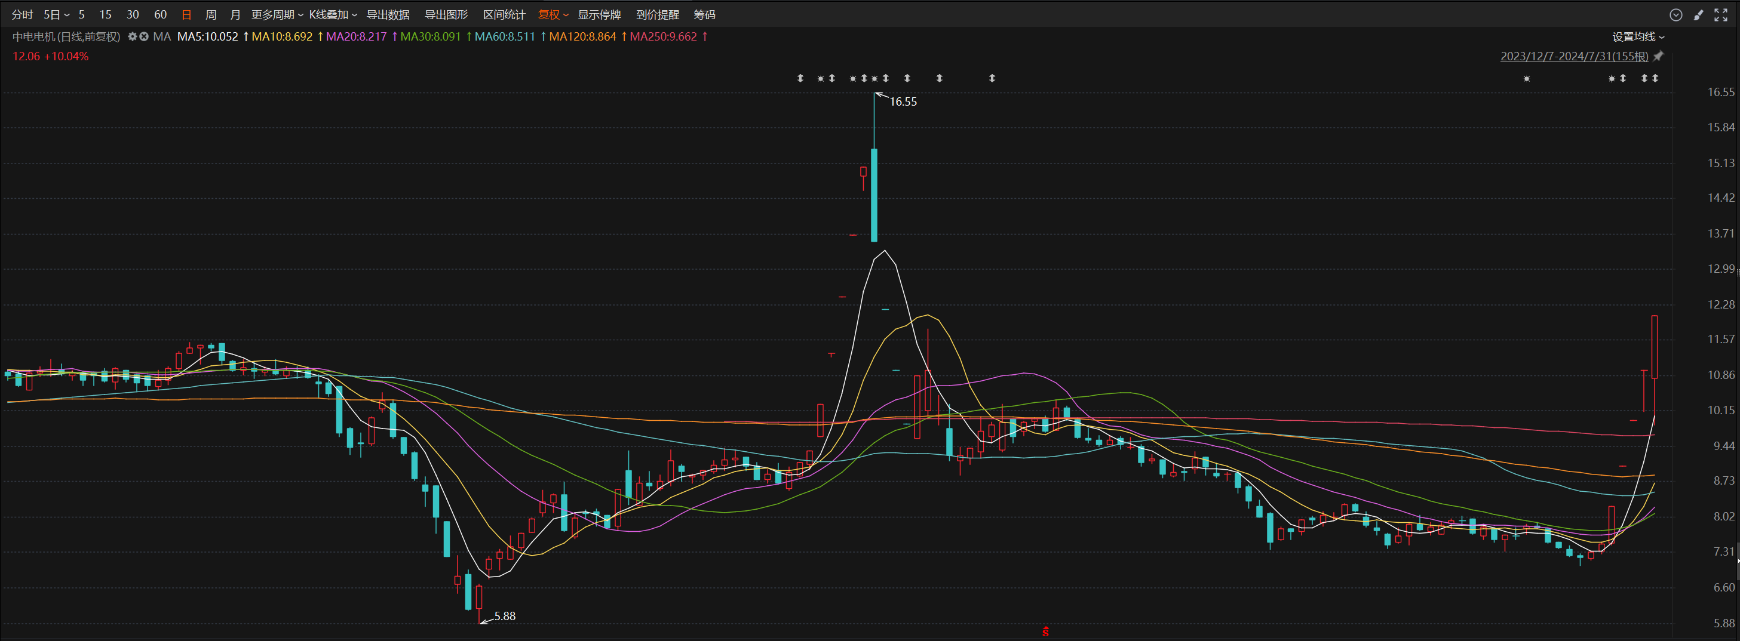This screenshot has width=1740, height=641.
Task: Expand the 设置均线 moving average dropdown
Action: 1638,36
